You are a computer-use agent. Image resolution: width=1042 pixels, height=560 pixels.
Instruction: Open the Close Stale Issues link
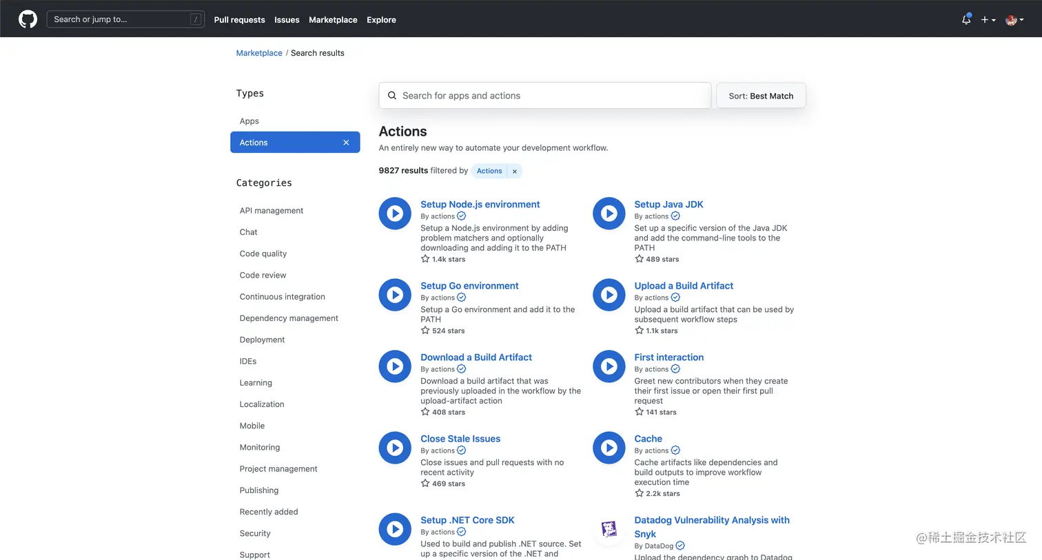460,439
